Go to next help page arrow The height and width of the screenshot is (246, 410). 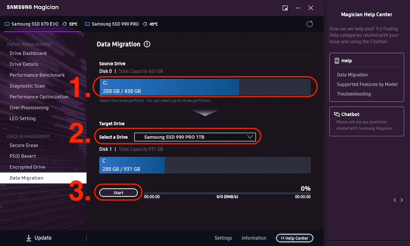pos(401,199)
